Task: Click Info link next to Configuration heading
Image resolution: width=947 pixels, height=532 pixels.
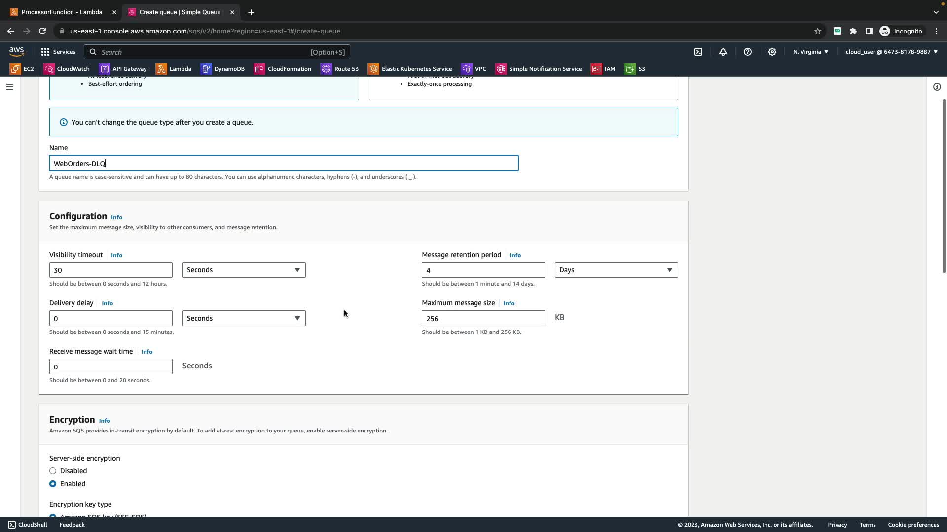Action: [x=116, y=217]
